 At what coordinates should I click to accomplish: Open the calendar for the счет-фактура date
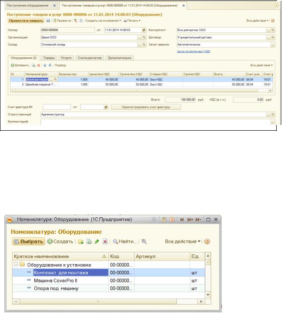click(x=106, y=107)
